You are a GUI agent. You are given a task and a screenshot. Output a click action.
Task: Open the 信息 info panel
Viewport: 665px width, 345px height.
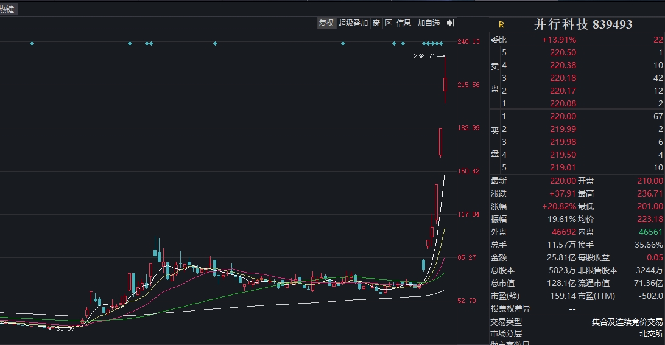(404, 23)
